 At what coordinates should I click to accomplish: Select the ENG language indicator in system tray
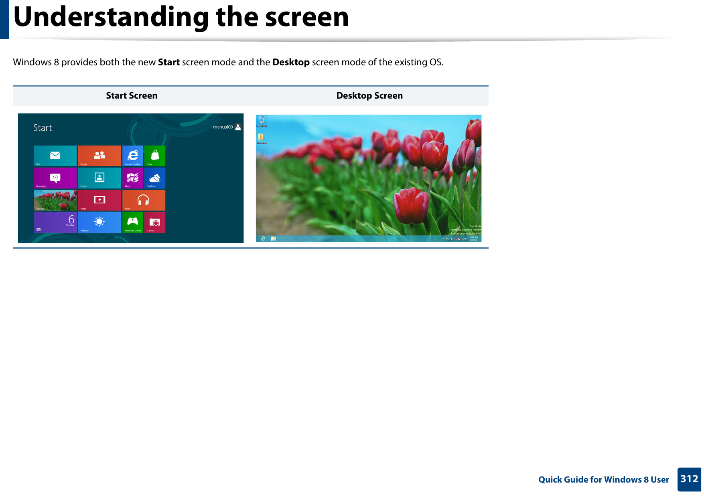tap(465, 238)
